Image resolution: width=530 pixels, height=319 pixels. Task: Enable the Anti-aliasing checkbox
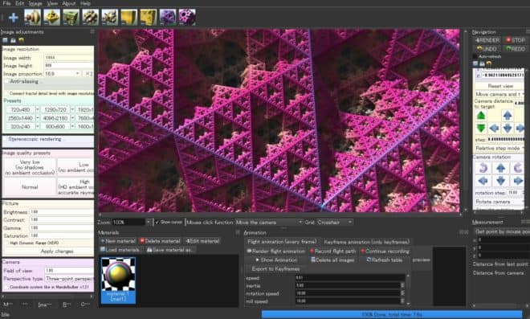(x=6, y=81)
